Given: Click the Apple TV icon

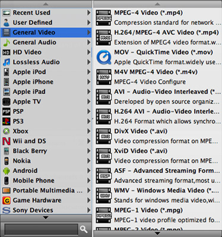Looking at the screenshot, I should pos(7,102).
